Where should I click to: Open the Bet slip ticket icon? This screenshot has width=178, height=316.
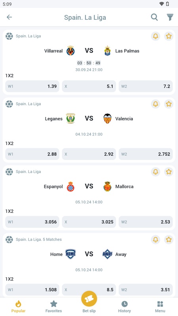89,299
